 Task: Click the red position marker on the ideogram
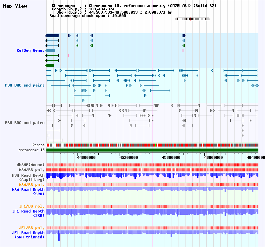[190, 19]
